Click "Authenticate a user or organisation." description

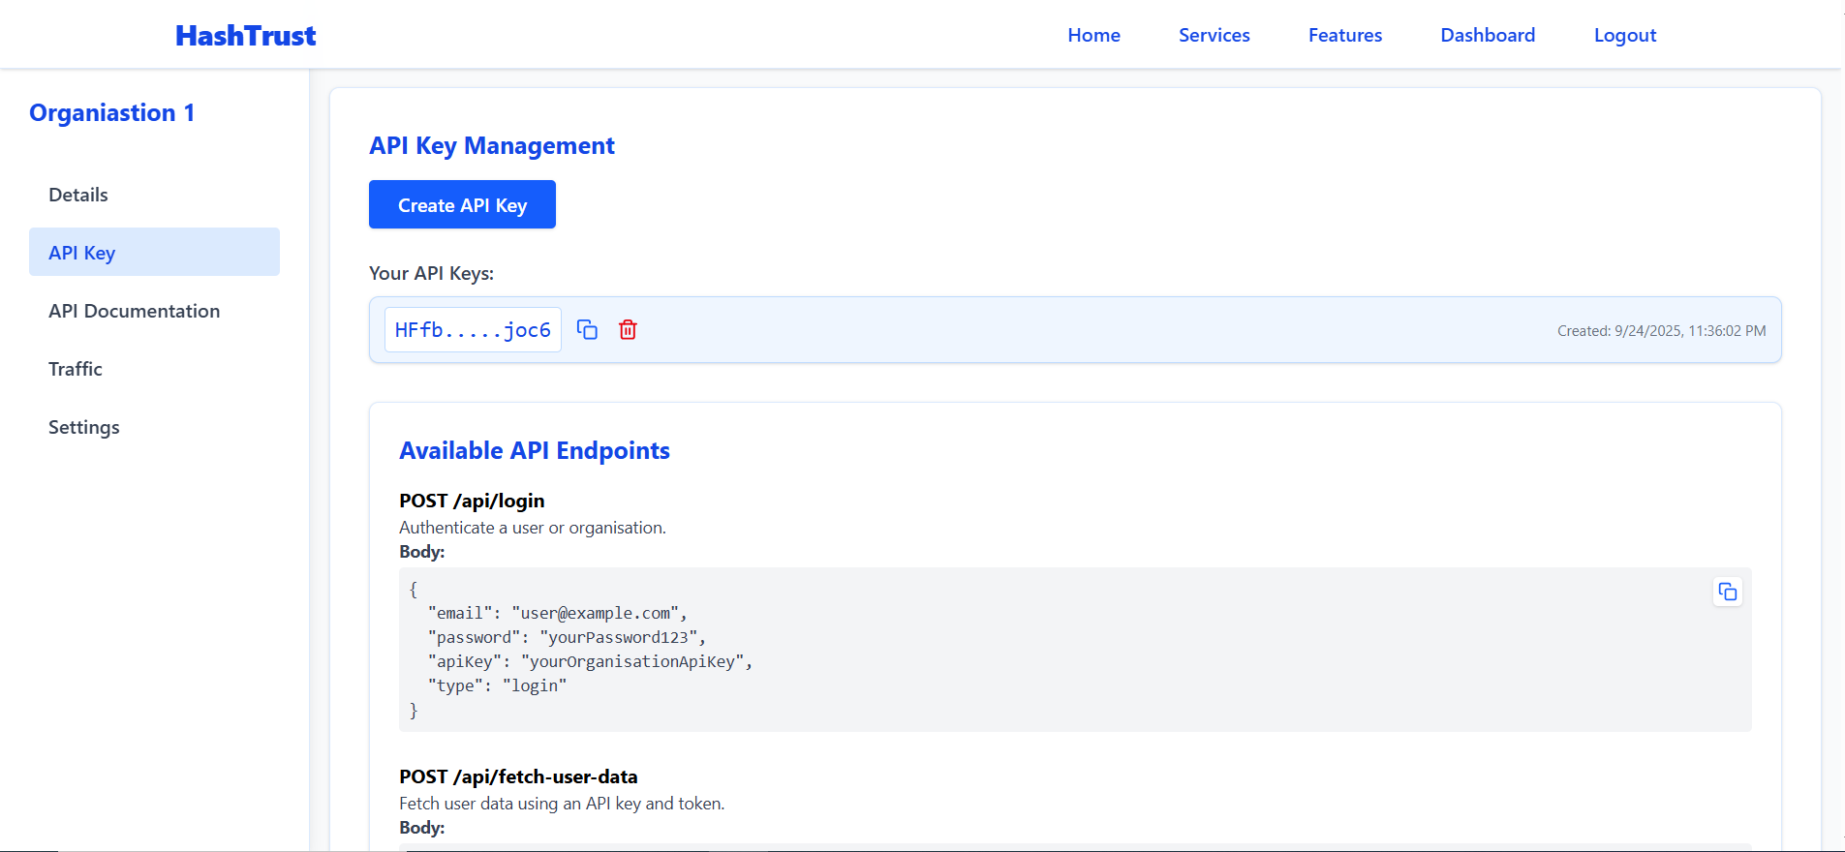533,528
